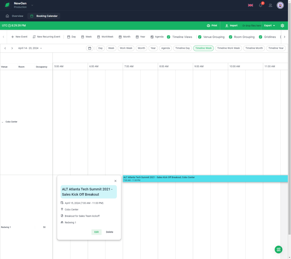291x259 pixels.
Task: Click Edit in the event popup
Action: tap(96, 232)
